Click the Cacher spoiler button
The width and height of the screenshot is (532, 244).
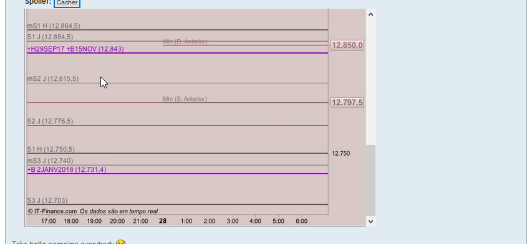67,2
